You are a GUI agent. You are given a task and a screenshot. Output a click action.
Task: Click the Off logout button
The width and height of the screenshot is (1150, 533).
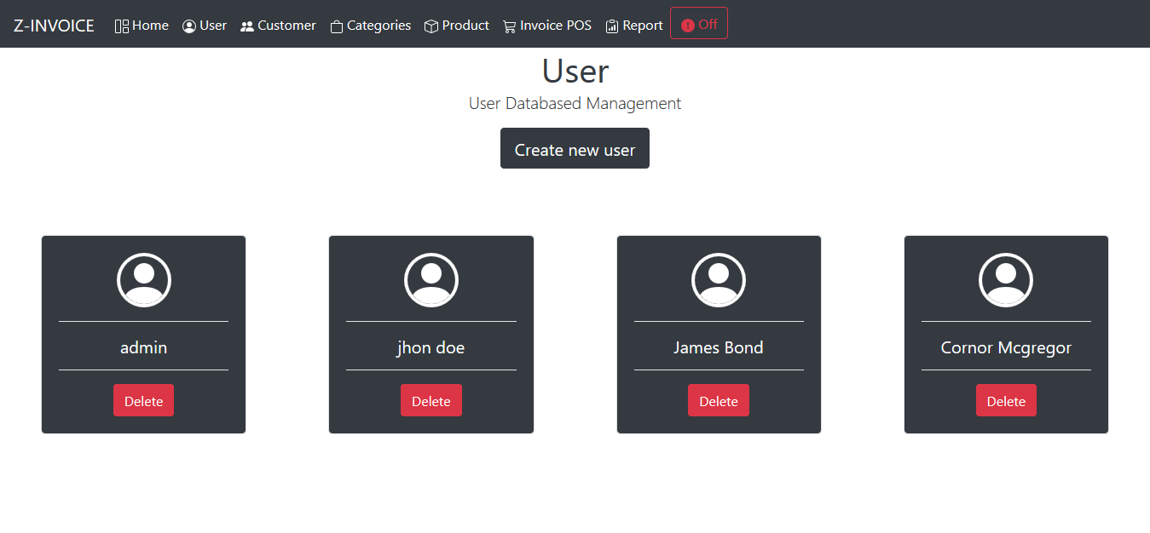pos(699,23)
